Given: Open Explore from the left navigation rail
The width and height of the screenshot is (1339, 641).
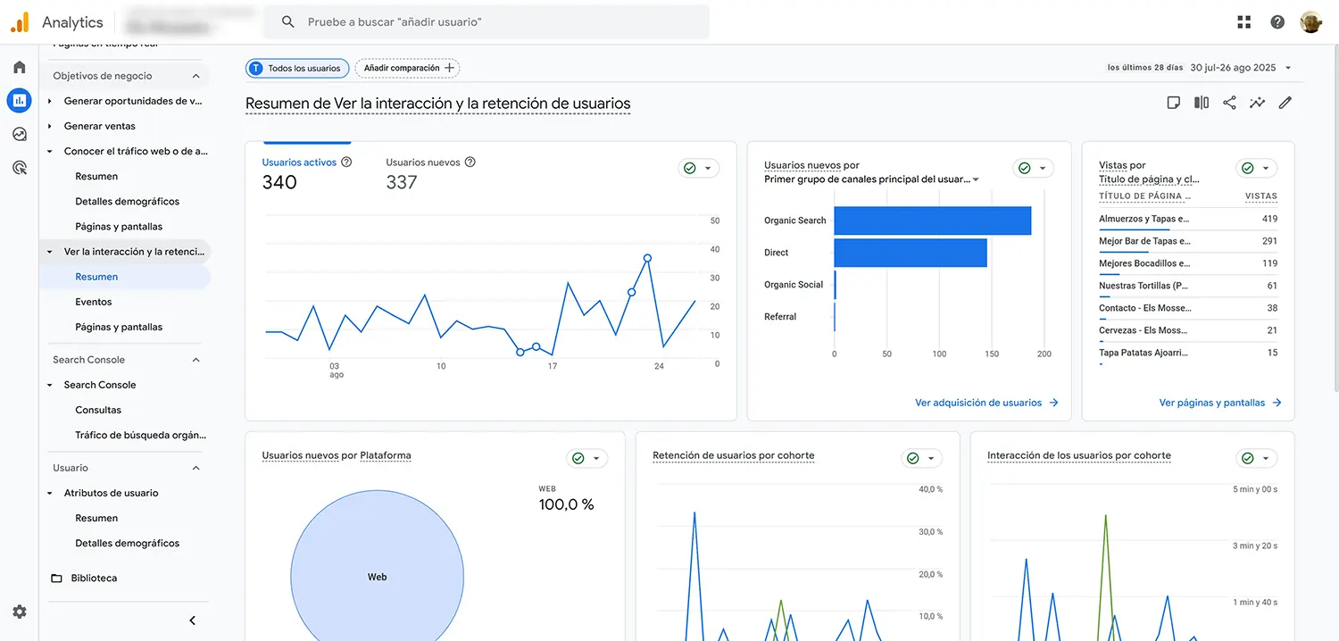Looking at the screenshot, I should [x=19, y=133].
